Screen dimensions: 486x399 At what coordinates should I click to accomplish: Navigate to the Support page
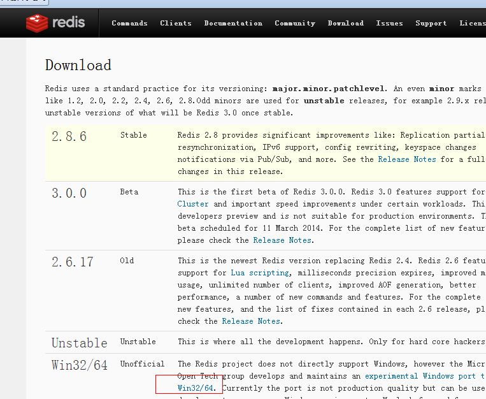[431, 23]
